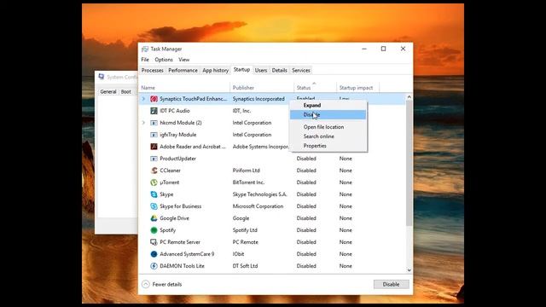This screenshot has height=307, width=546.
Task: Click the Google Drive icon
Action: coord(154,218)
